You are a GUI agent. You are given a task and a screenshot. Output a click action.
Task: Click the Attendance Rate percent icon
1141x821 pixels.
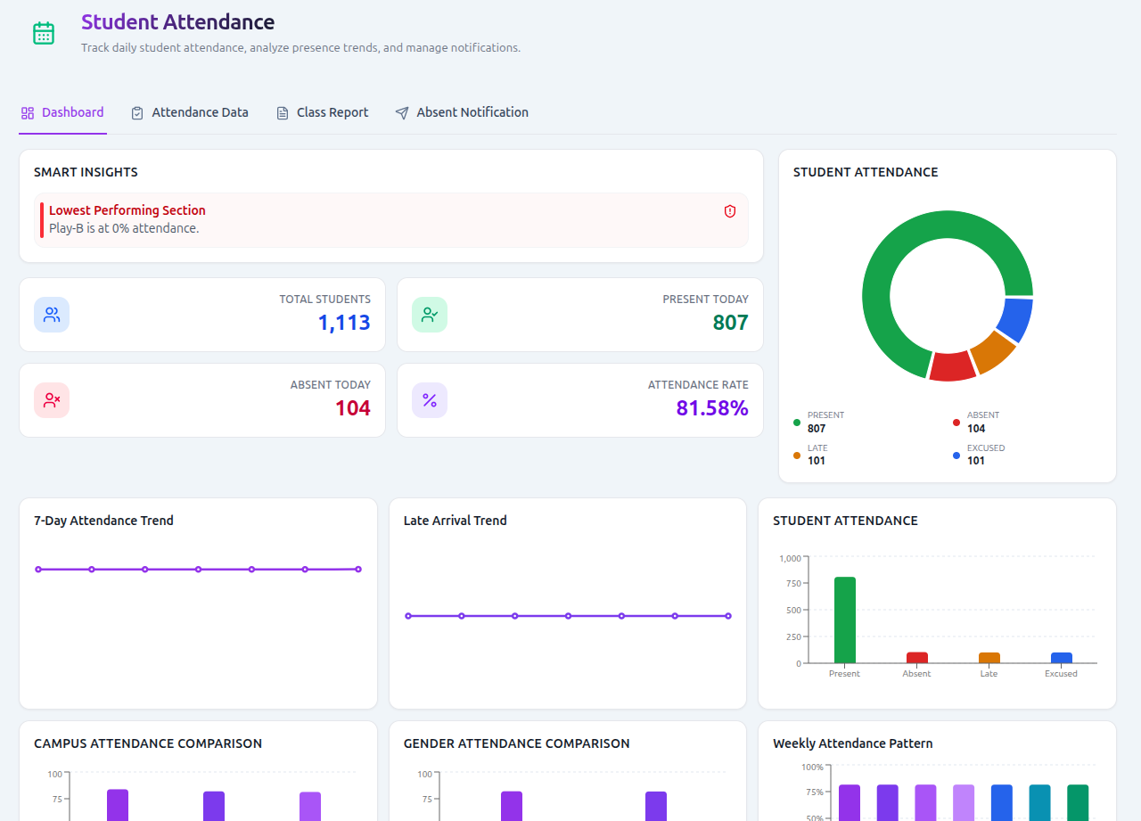[430, 400]
